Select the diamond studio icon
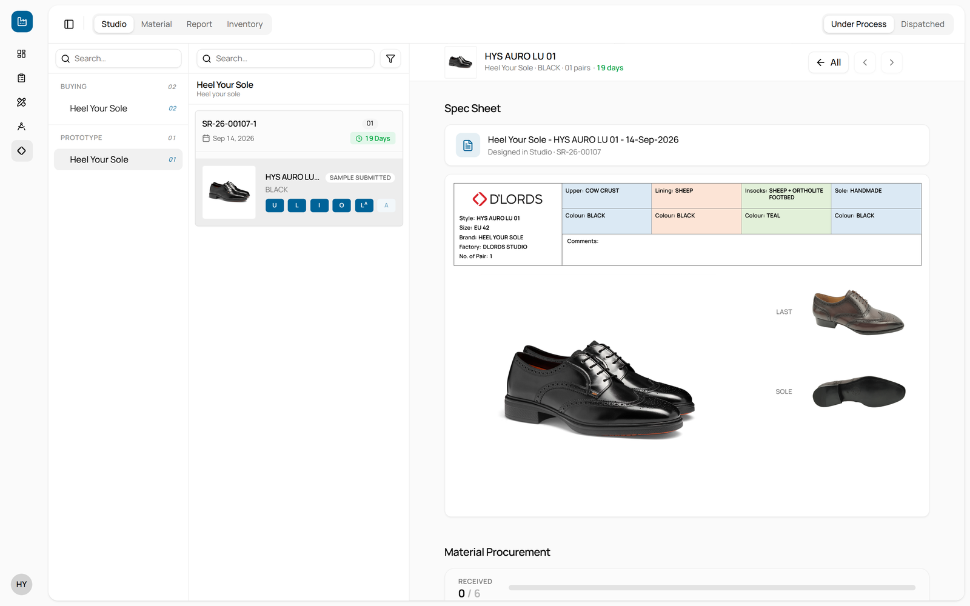 point(22,151)
